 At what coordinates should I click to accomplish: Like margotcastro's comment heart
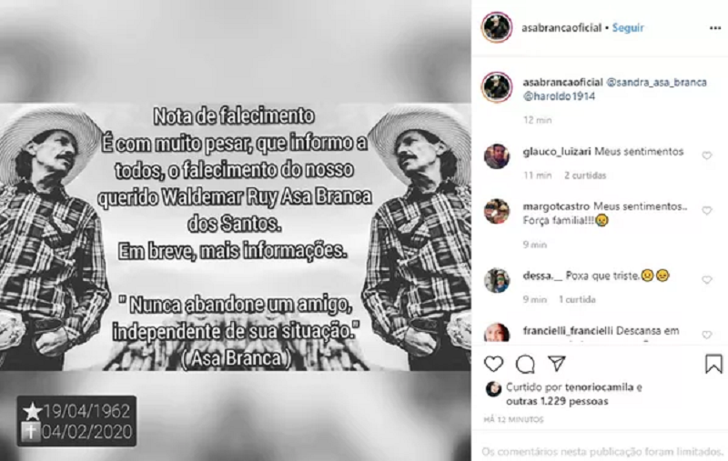pyautogui.click(x=707, y=211)
